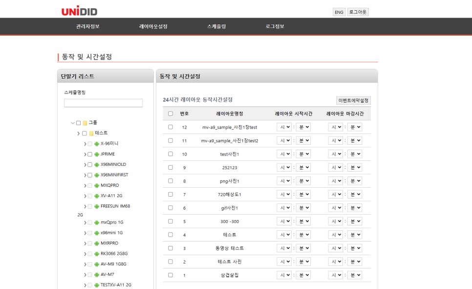Image resolution: width=472 pixels, height=289 pixels.
Task: Select the 그룹 folder icon
Action: pos(85,123)
